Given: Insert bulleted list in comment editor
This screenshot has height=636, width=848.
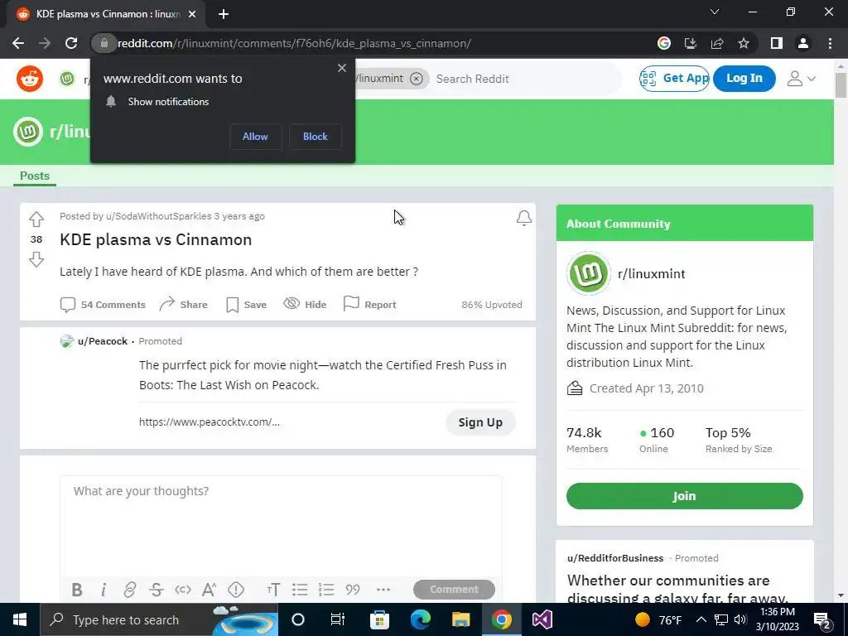Looking at the screenshot, I should point(300,590).
